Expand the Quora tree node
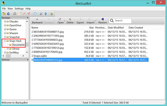Viewport: 167px width, 106px height. [x=5, y=29]
